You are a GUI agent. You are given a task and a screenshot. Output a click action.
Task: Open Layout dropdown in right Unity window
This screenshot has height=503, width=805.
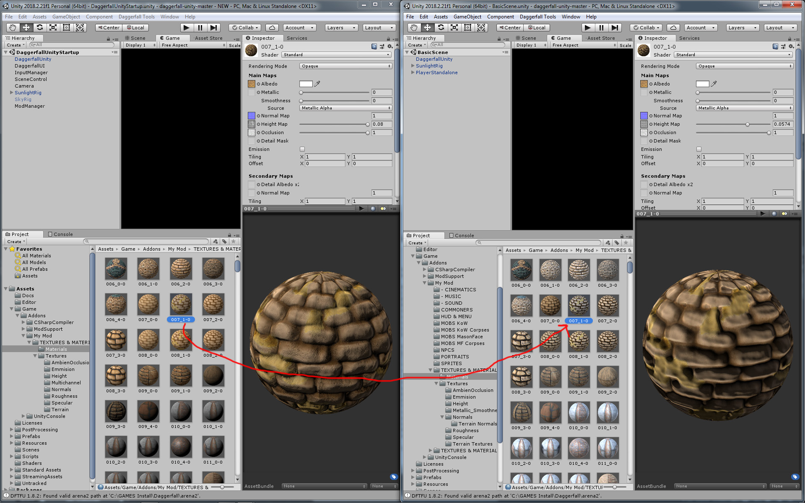click(x=780, y=28)
